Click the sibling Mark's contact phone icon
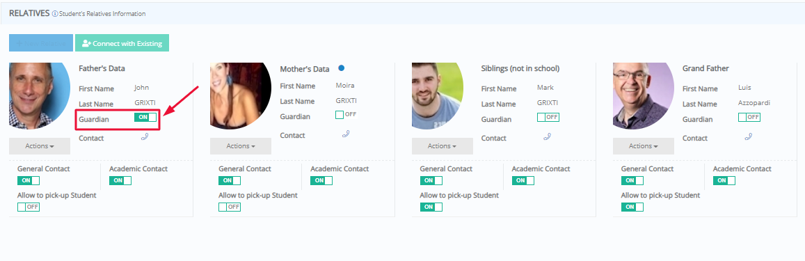Screen dimensions: 805x261 [x=548, y=136]
